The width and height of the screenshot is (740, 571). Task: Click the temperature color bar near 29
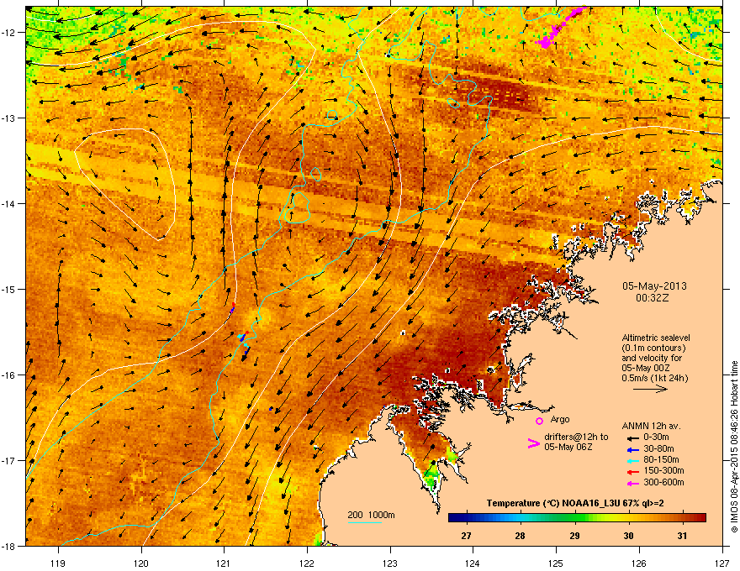(574, 518)
